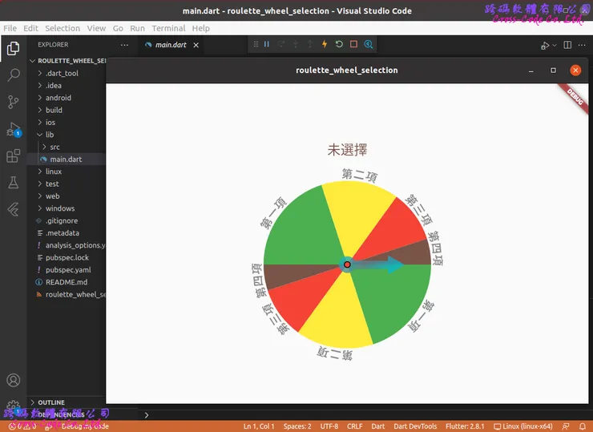Viewport: 593px width, 432px height.
Task: Click the upper-right red wheel segment
Action: tap(395, 227)
